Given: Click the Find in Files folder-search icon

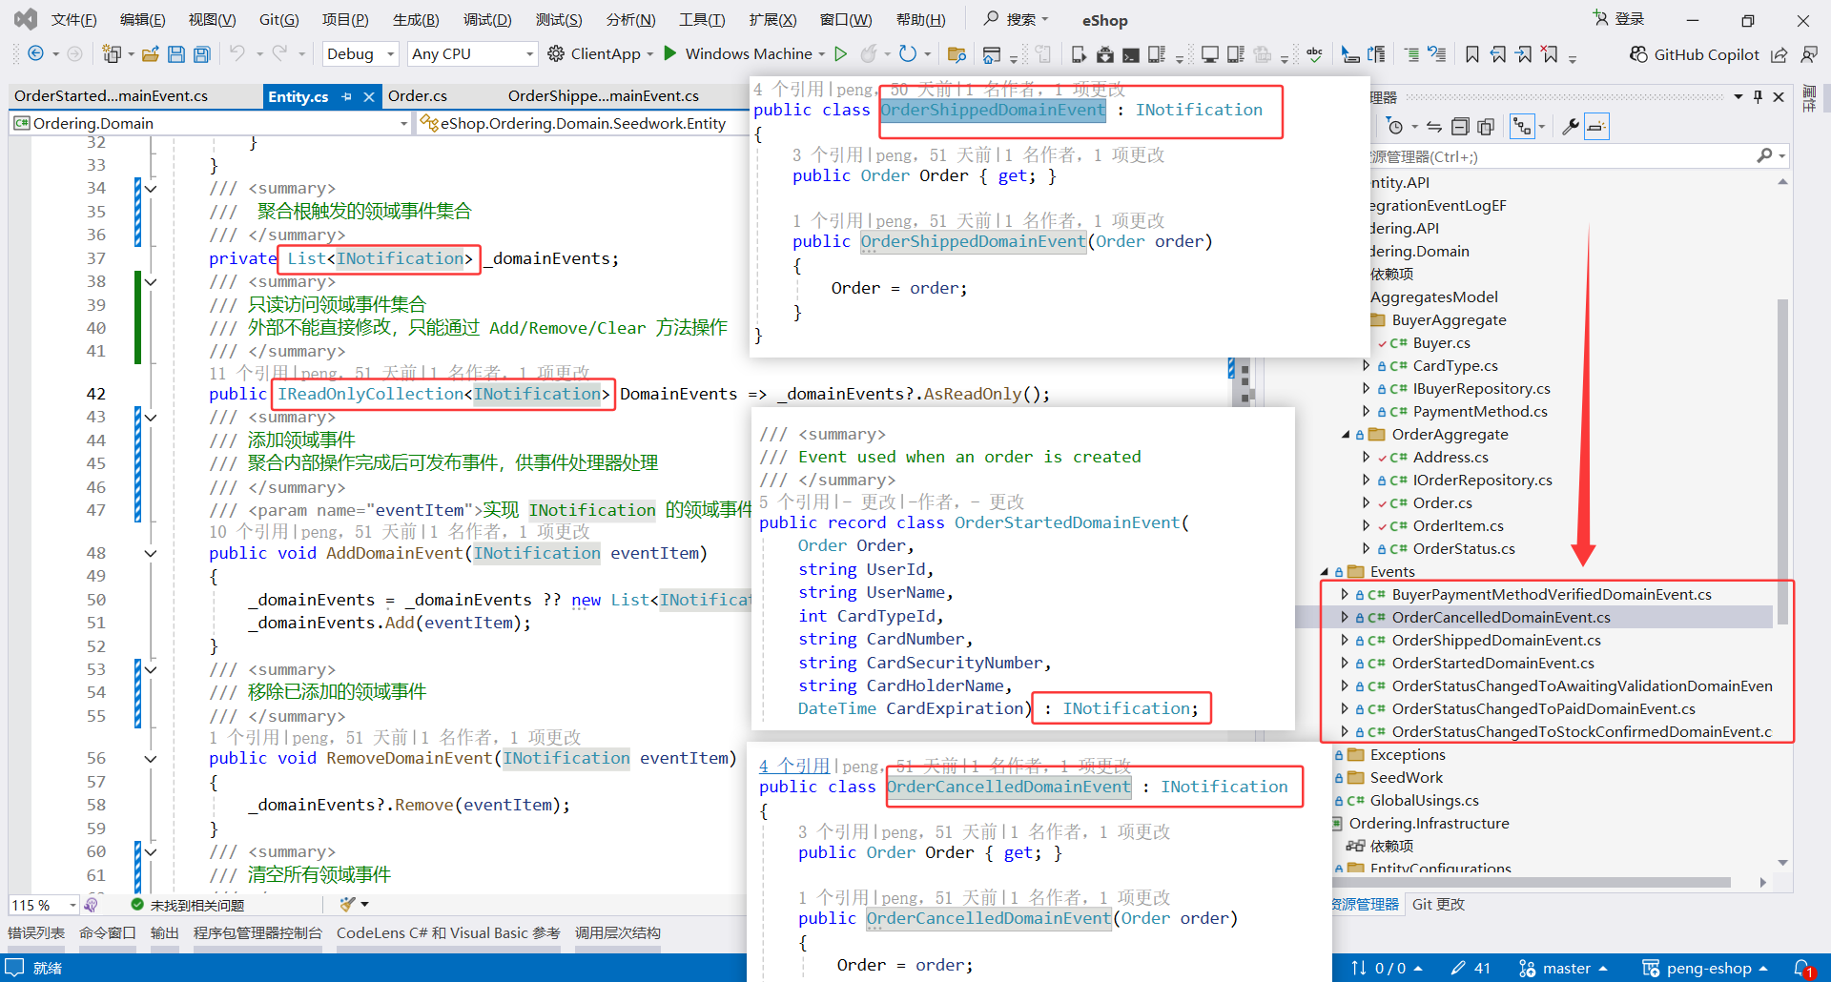Looking at the screenshot, I should coord(957,54).
